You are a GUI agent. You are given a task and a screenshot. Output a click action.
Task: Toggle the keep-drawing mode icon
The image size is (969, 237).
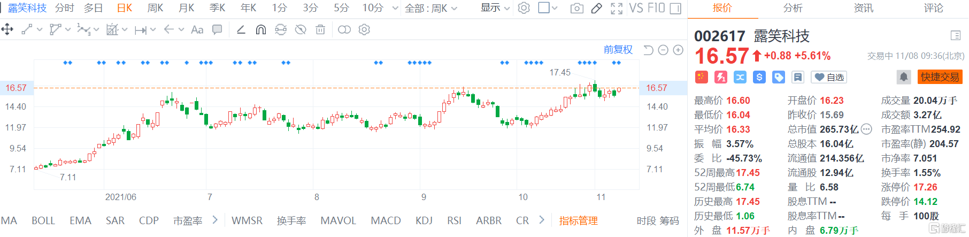coord(281,29)
